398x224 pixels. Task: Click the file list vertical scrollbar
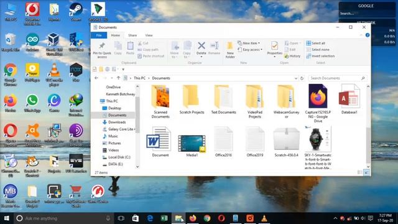click(x=368, y=145)
